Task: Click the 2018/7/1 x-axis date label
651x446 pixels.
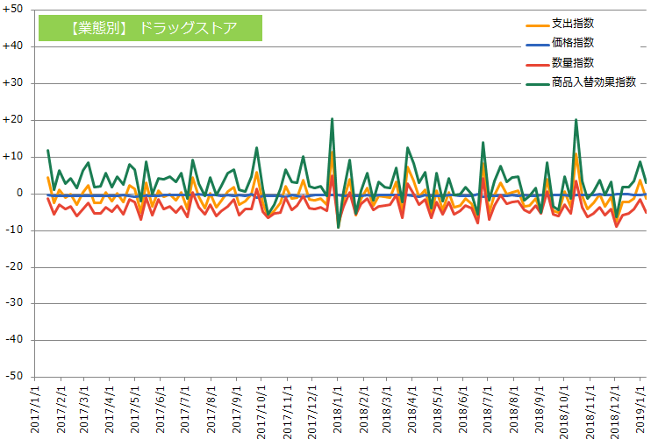Action: [488, 410]
